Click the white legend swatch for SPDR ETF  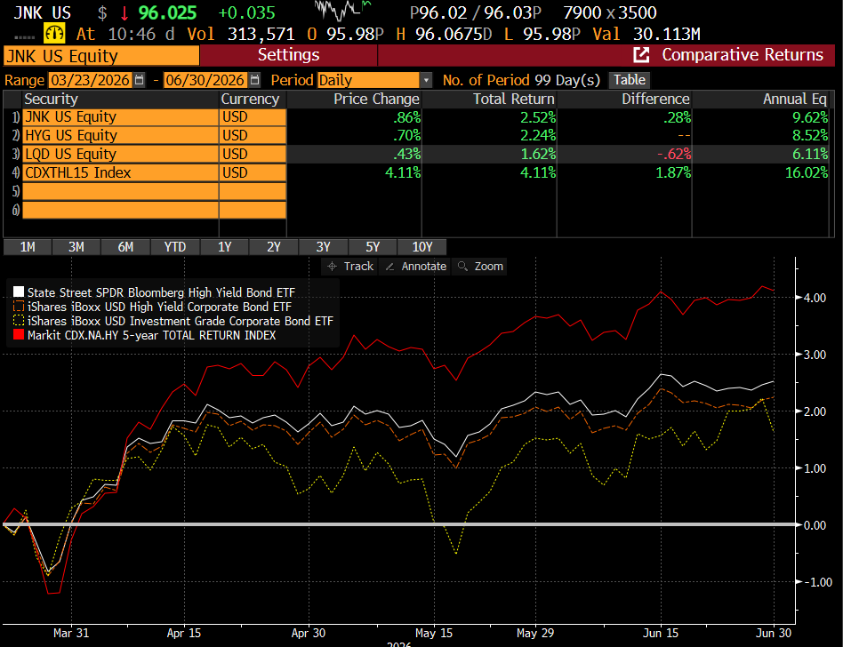19,292
